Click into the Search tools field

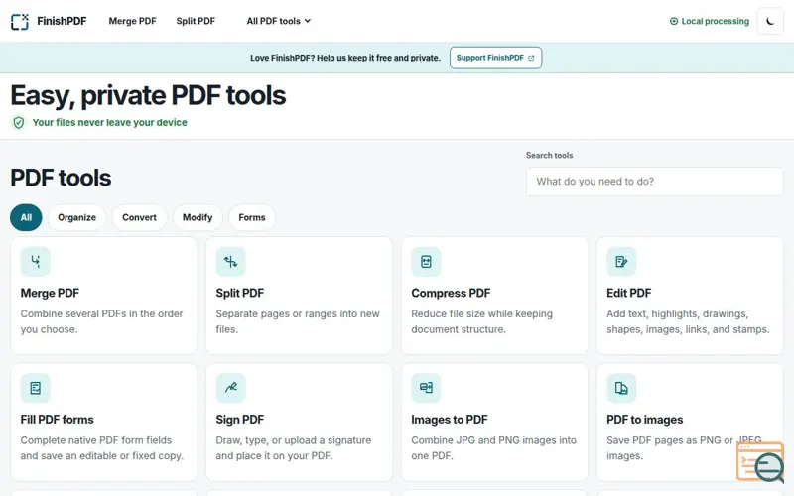(x=655, y=182)
